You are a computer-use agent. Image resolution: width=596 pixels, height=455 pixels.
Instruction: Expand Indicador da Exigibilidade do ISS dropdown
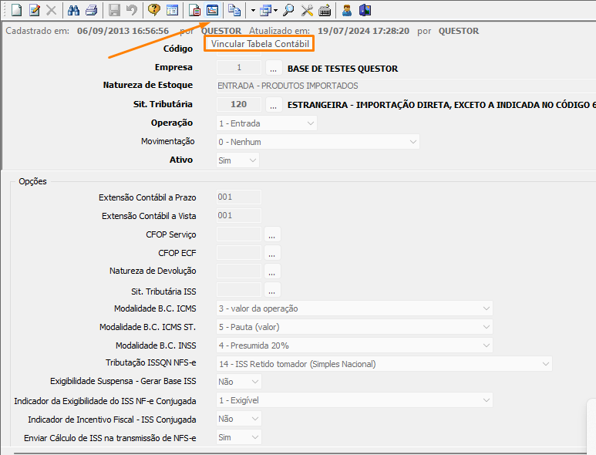[x=487, y=400]
